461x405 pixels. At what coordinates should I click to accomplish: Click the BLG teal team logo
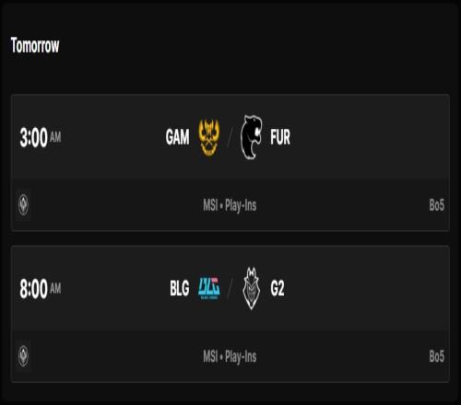[x=209, y=288]
